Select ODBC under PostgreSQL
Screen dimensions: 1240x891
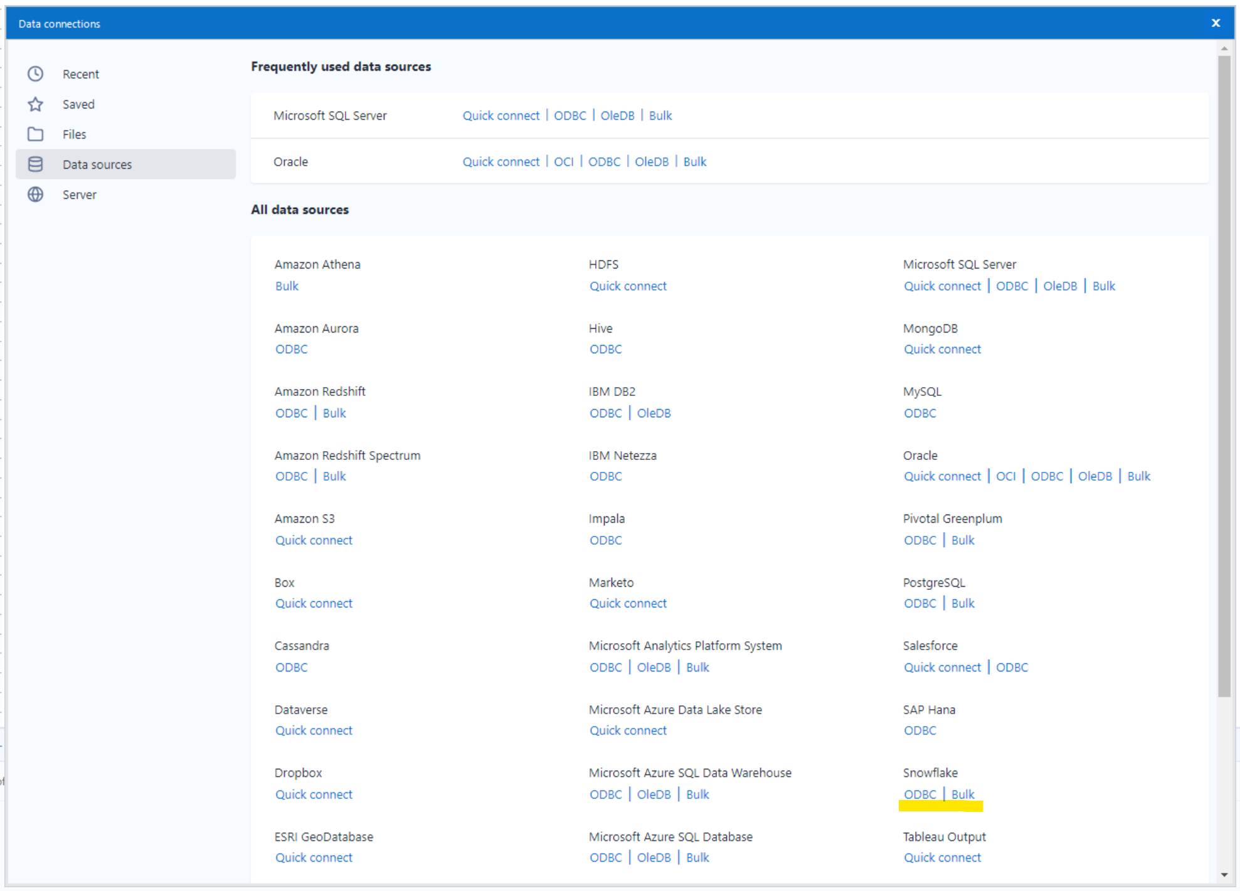pos(920,604)
